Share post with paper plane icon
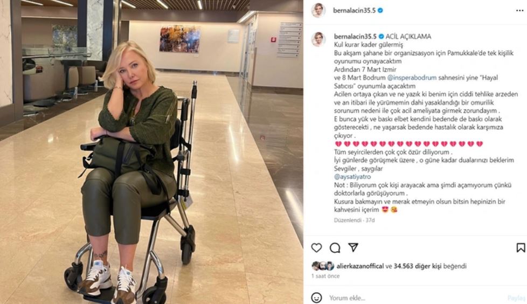Screen dimensions: 527x304 pos(353,247)
